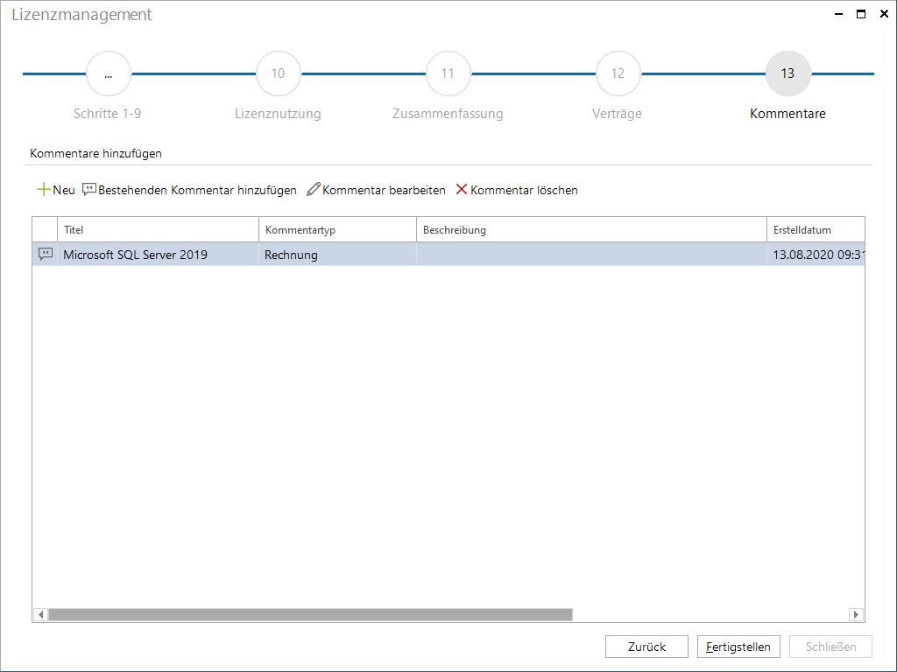Click the green plus Neu icon
Viewport: 897px width, 672px height.
[x=44, y=190]
